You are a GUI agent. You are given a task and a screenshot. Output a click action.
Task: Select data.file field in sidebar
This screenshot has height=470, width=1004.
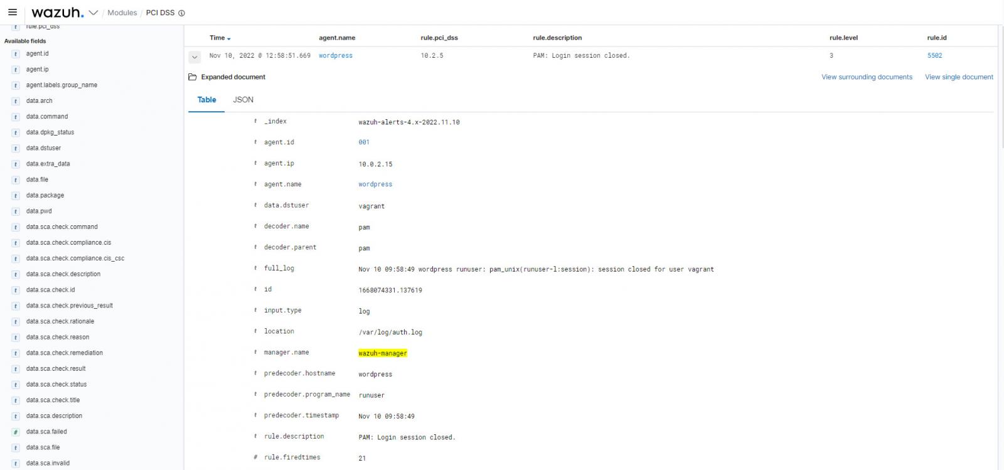coord(37,179)
